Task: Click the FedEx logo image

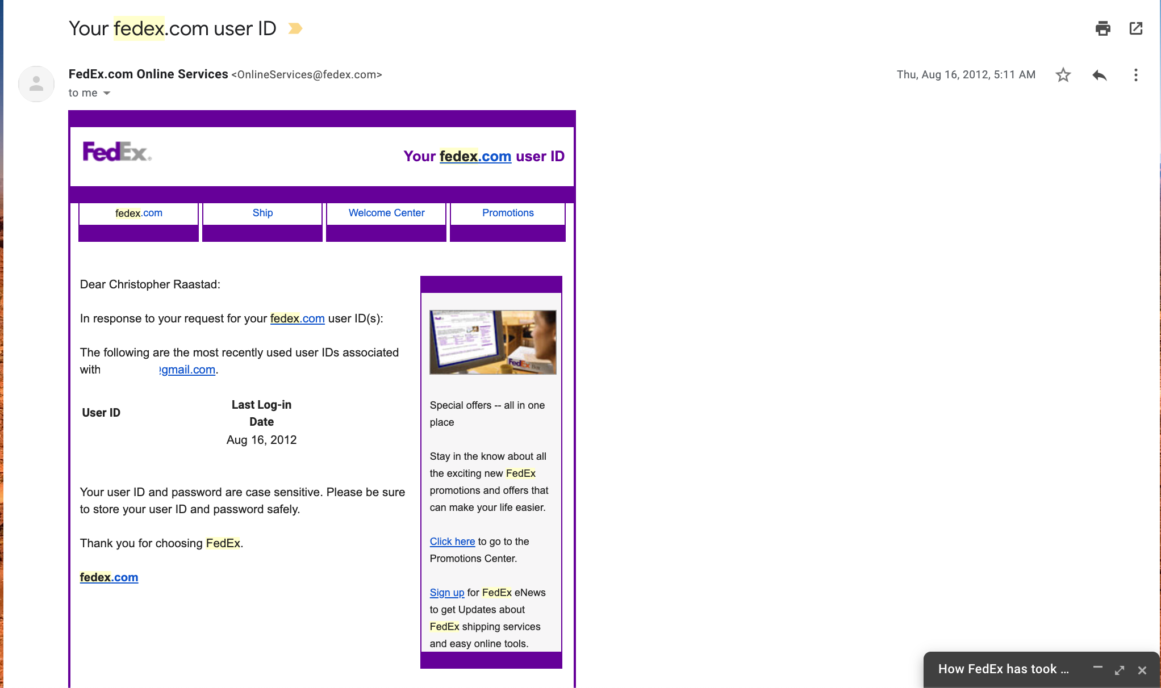Action: (x=117, y=152)
